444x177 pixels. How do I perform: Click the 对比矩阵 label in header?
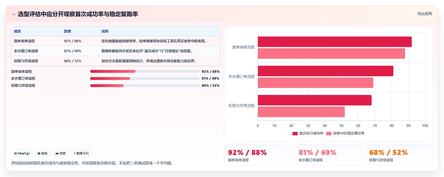(x=425, y=14)
